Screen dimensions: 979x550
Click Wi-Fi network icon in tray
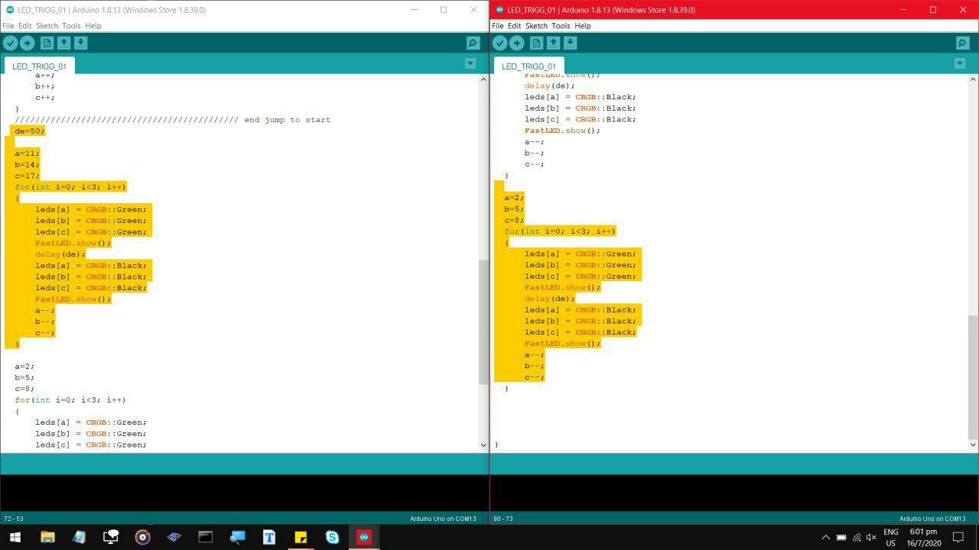click(857, 537)
